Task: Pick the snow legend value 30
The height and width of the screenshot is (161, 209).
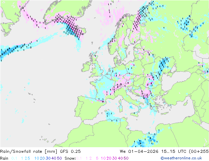Action: click(115, 158)
